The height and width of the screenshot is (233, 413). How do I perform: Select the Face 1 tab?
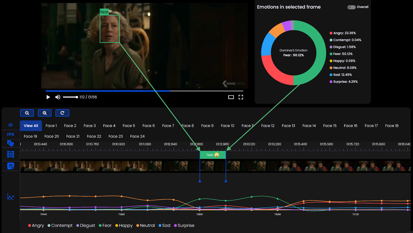(x=51, y=126)
